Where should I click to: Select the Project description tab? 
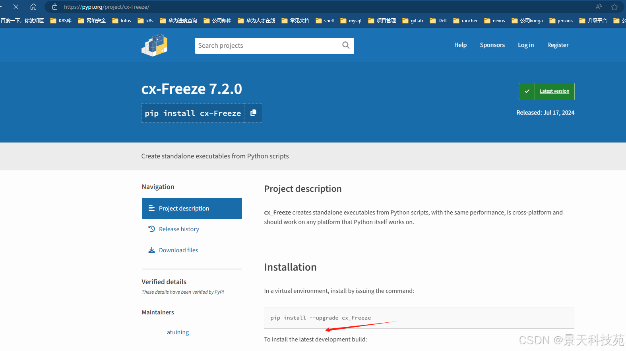pos(192,209)
